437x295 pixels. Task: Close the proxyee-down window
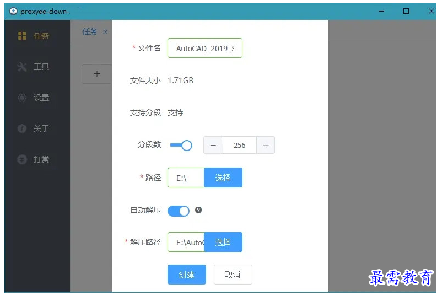[x=431, y=11]
